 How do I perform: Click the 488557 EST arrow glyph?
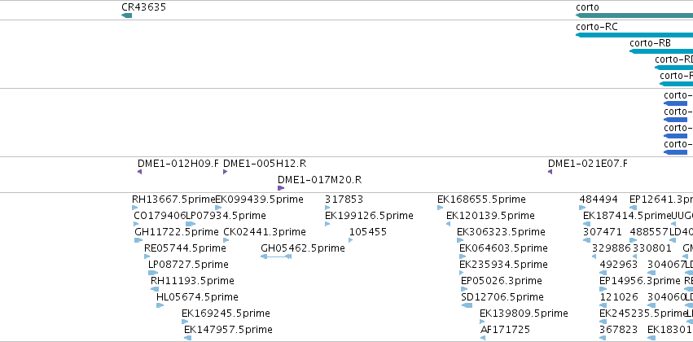pos(633,240)
